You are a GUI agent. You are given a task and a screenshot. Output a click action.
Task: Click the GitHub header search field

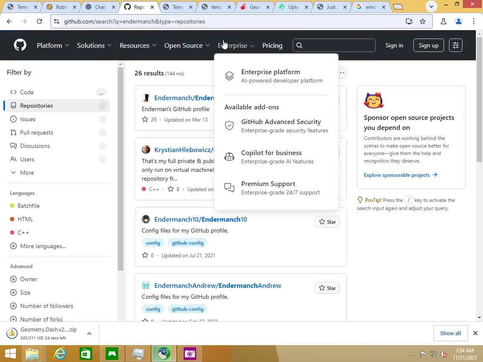point(334,45)
